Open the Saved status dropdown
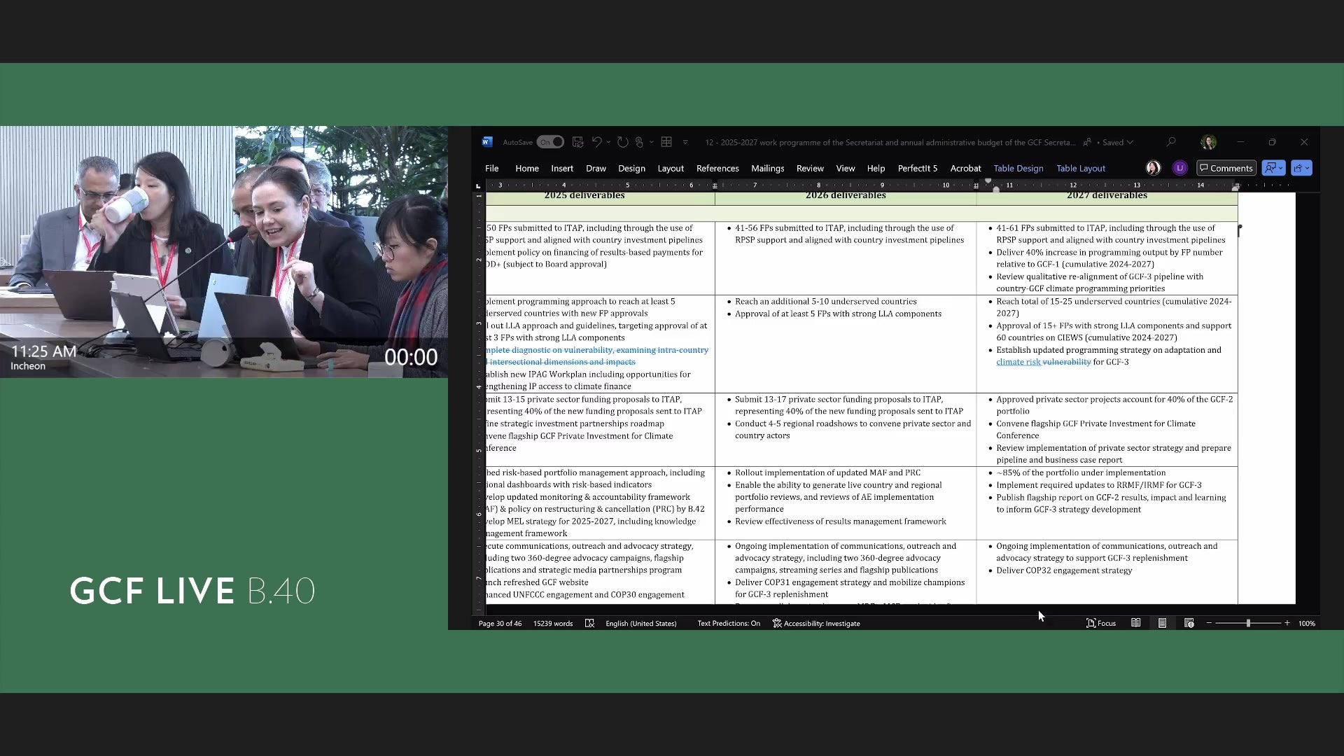 click(x=1118, y=142)
